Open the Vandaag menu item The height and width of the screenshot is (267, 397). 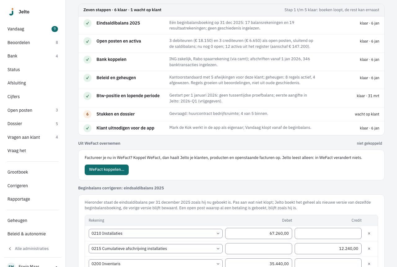coord(33,29)
